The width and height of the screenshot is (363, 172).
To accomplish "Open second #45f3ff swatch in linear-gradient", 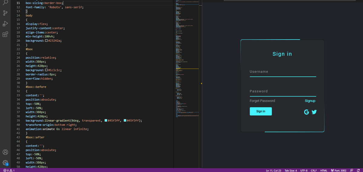I will tap(126, 121).
